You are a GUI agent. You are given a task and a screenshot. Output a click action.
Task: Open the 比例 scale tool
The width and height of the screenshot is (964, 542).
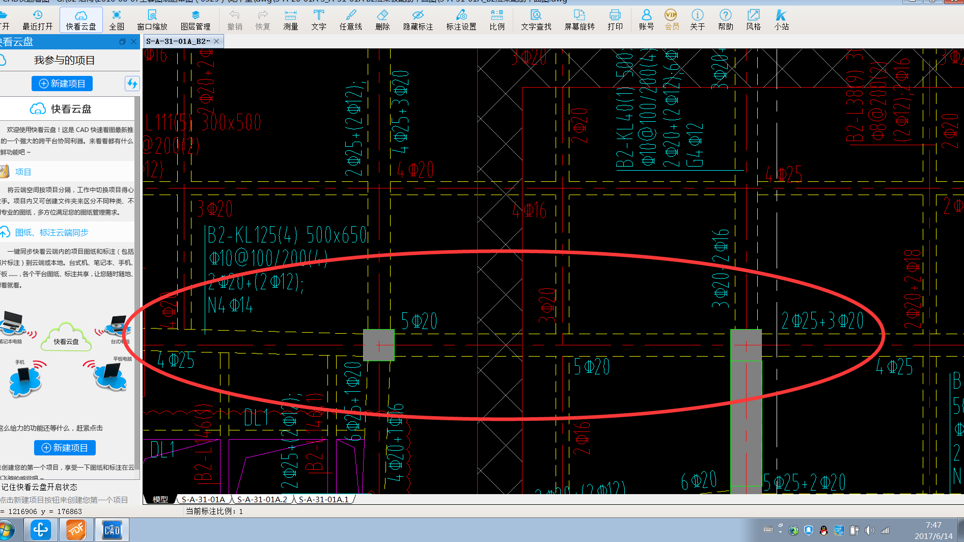coord(497,20)
